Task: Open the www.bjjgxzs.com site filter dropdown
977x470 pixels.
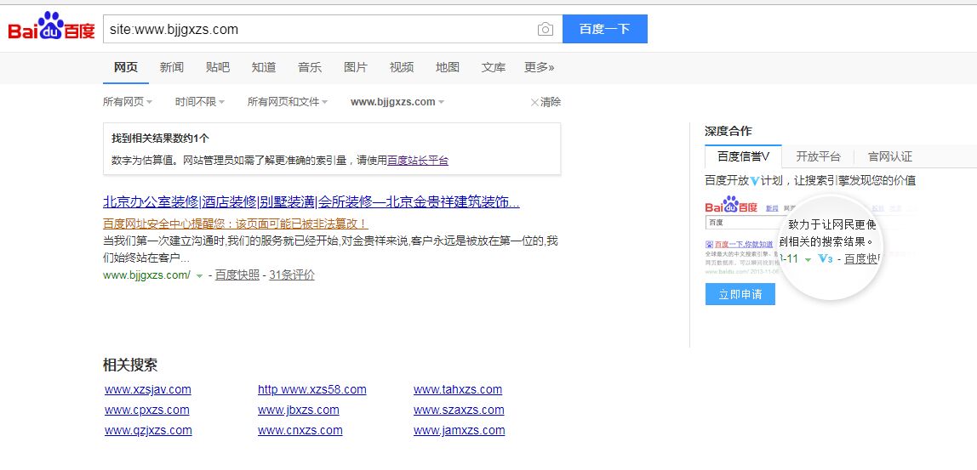Action: tap(397, 102)
